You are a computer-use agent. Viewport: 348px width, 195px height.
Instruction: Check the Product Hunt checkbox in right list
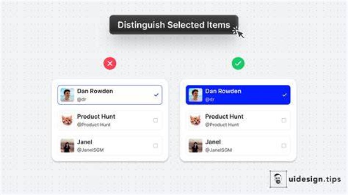pos(284,120)
